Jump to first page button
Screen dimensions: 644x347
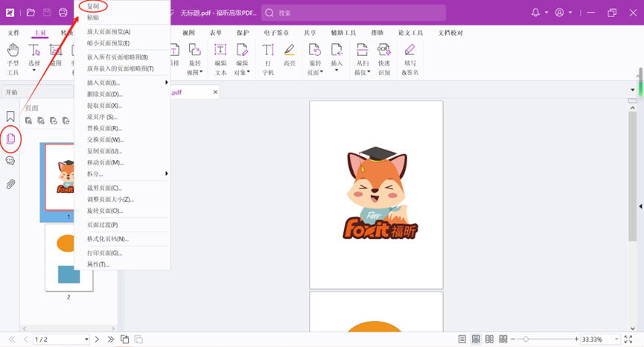point(11,340)
